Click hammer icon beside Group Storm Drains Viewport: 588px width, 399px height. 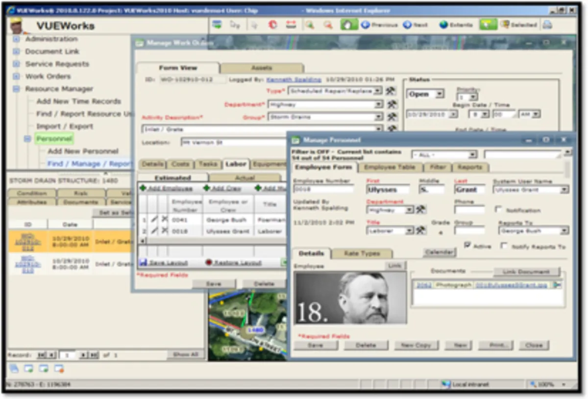(x=392, y=117)
